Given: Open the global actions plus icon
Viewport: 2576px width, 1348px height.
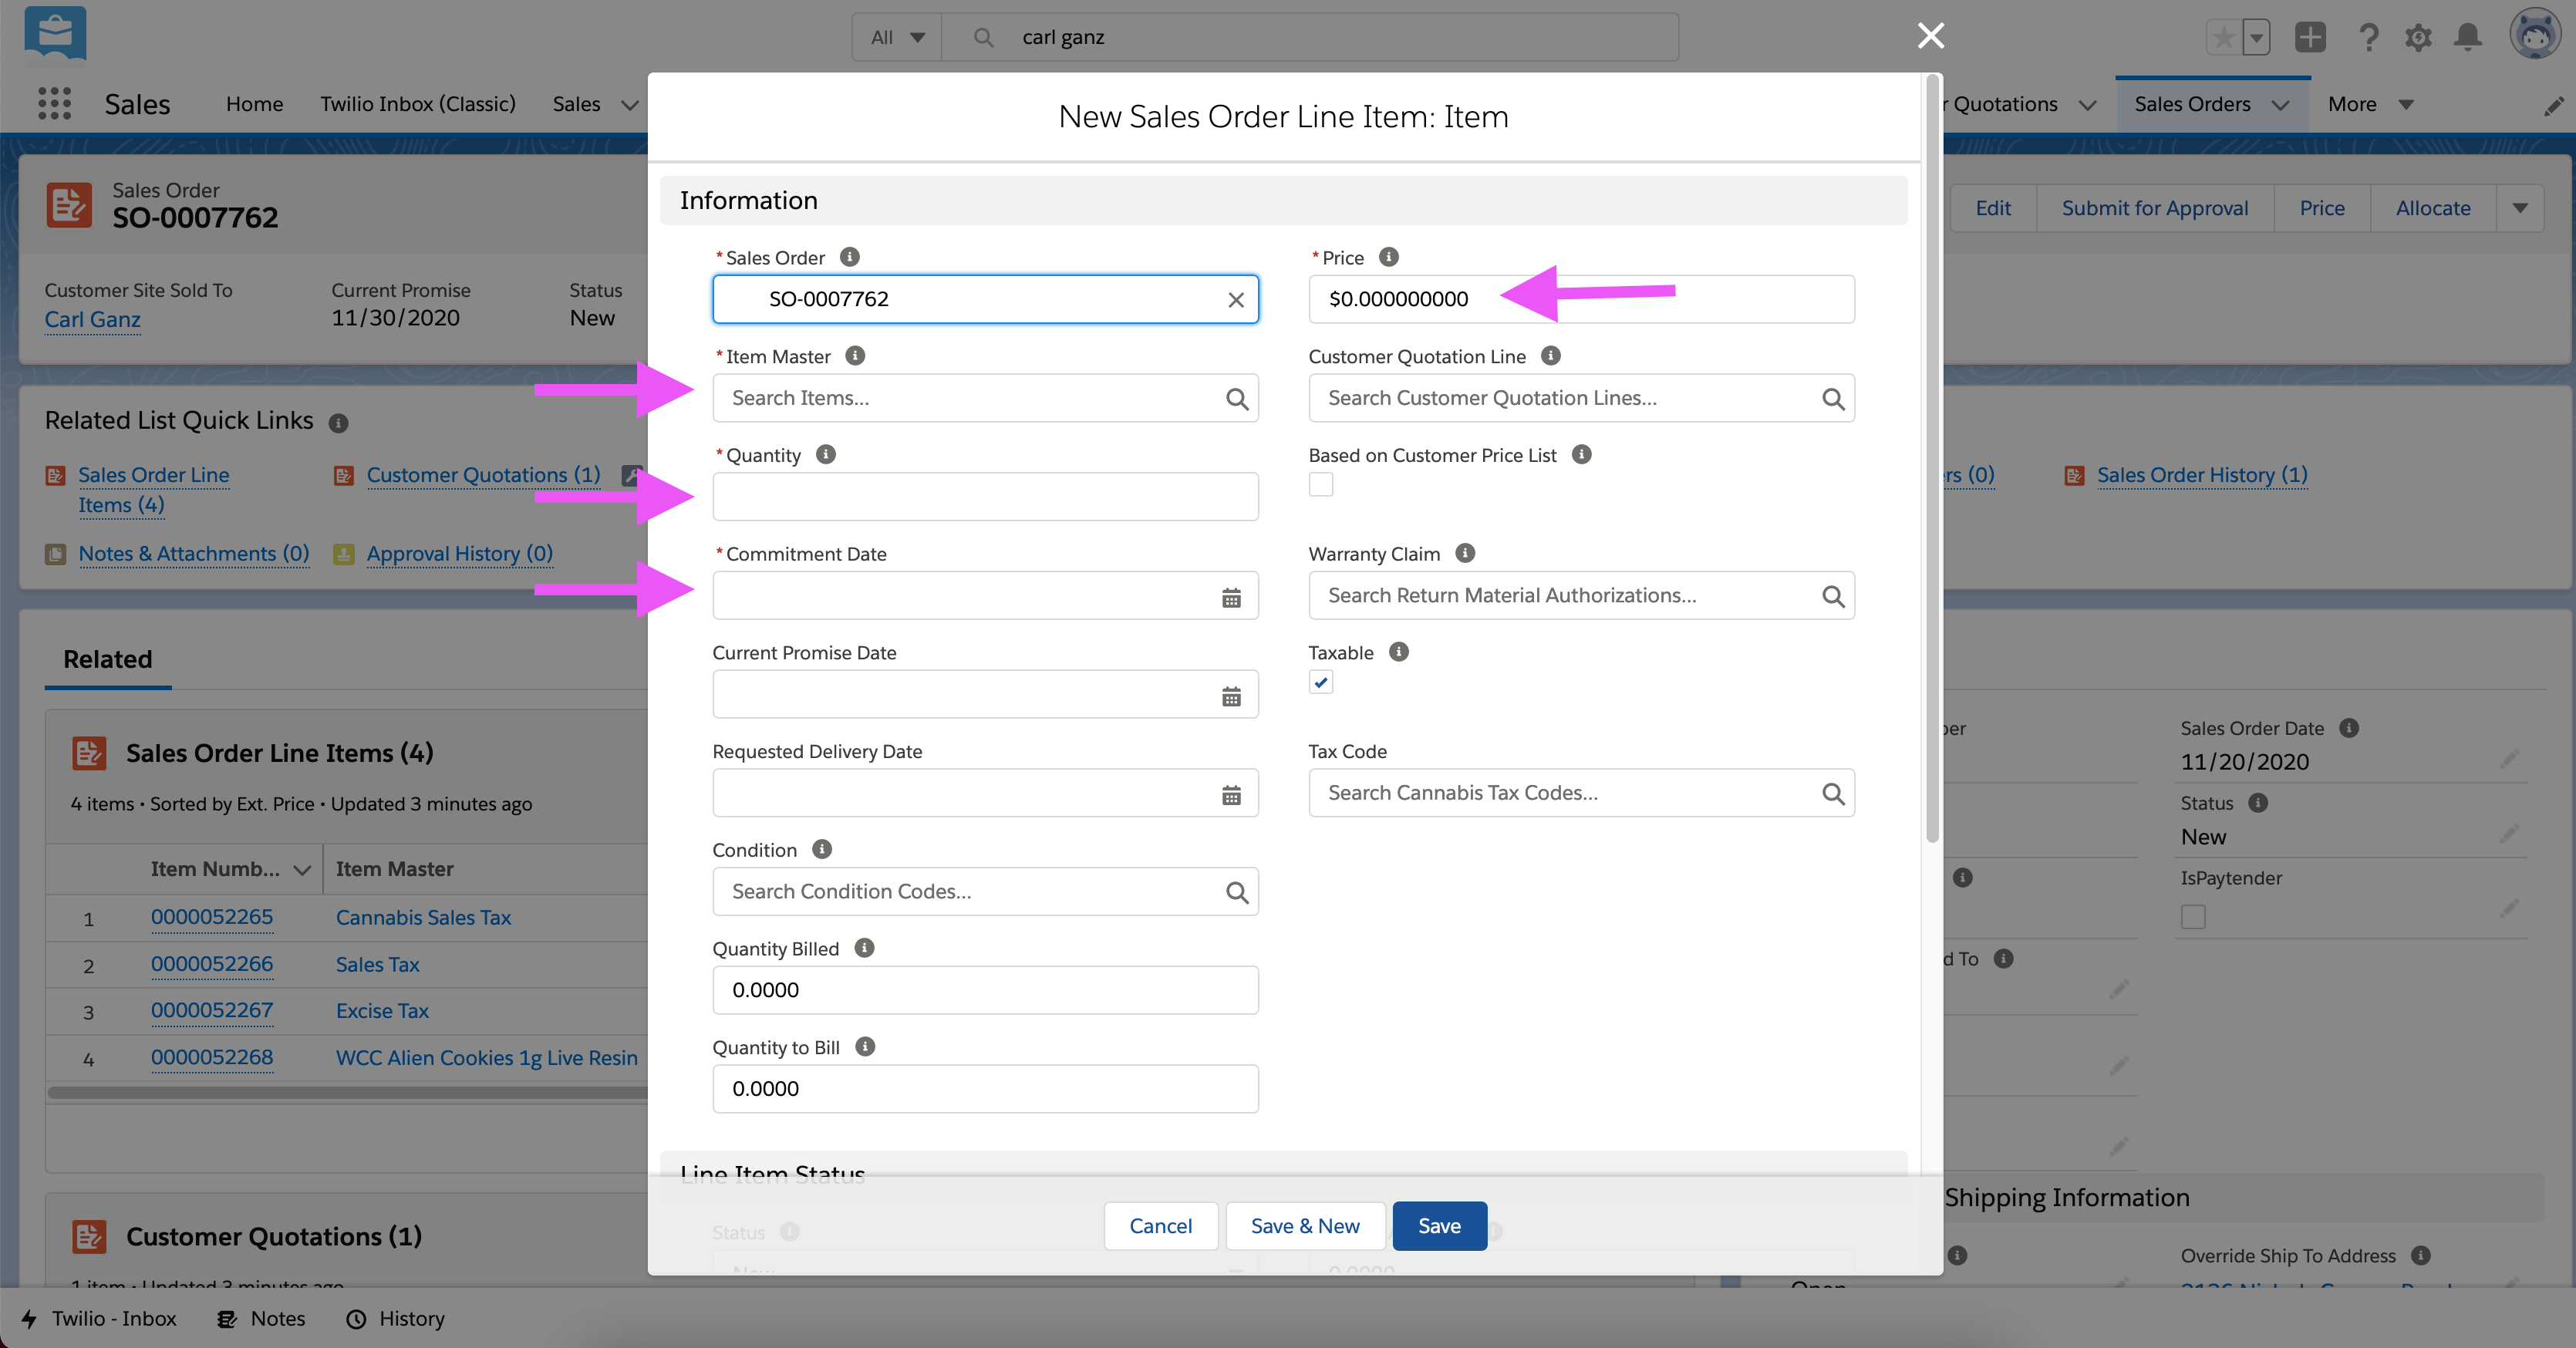Looking at the screenshot, I should [x=2310, y=38].
